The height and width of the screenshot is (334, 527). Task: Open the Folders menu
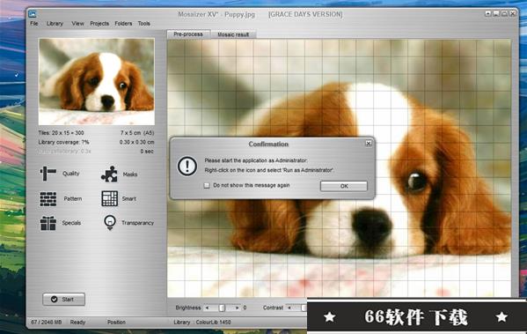tap(123, 24)
